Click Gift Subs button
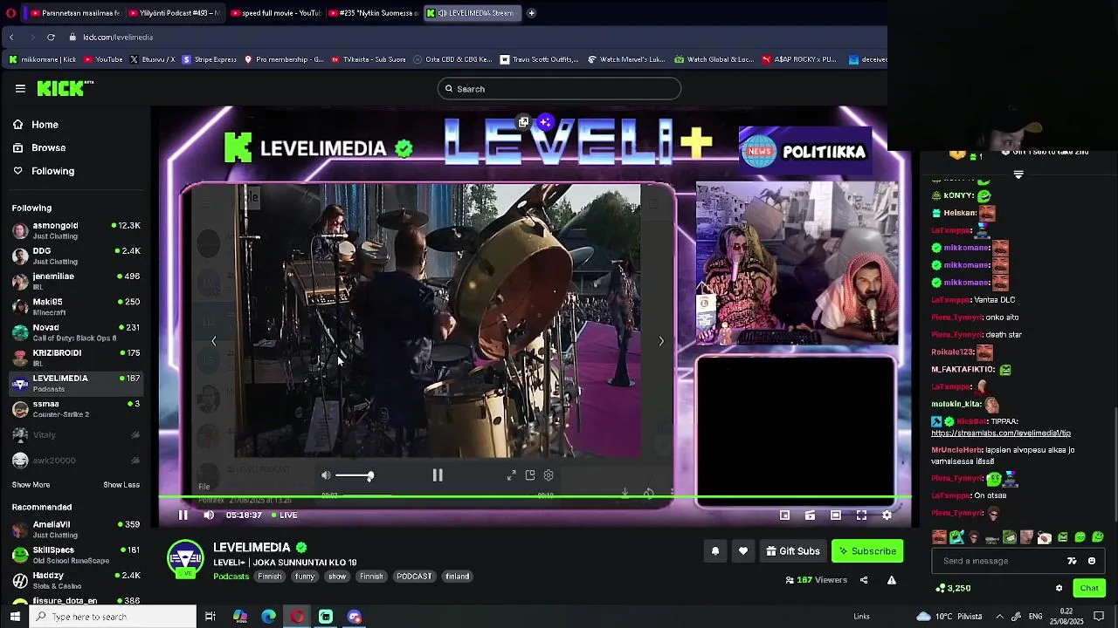1118x628 pixels. (x=793, y=551)
